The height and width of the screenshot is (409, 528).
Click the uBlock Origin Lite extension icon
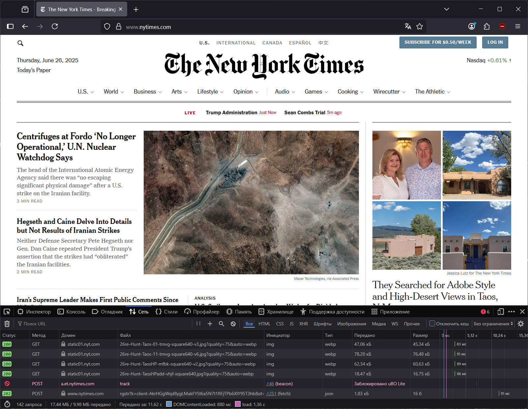[502, 27]
